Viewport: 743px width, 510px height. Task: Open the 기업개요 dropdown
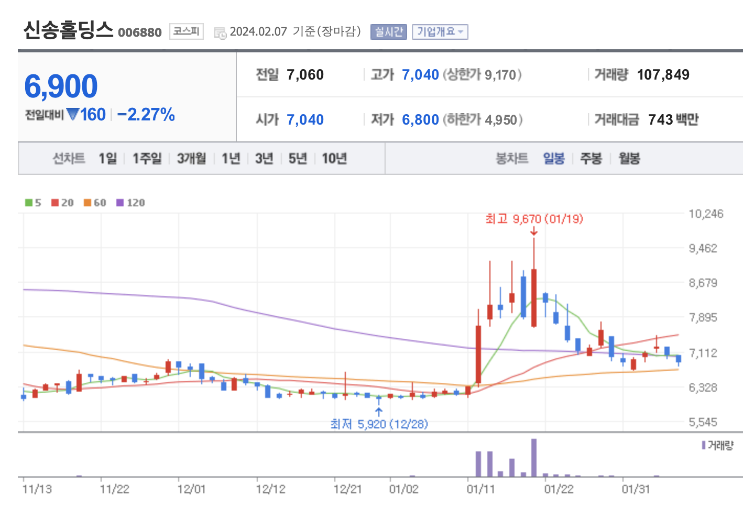[x=440, y=32]
